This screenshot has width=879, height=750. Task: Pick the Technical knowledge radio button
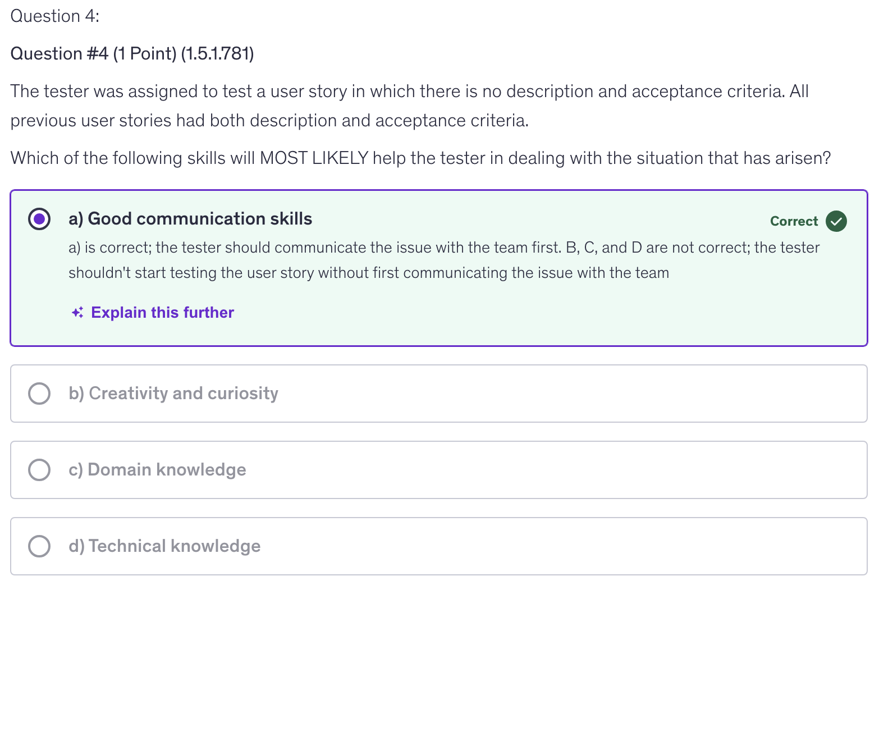pyautogui.click(x=39, y=546)
